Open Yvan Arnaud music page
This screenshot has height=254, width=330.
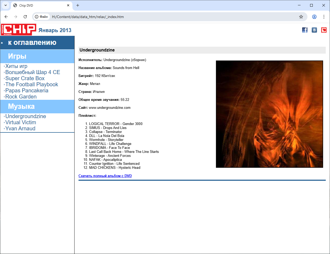coord(20,128)
